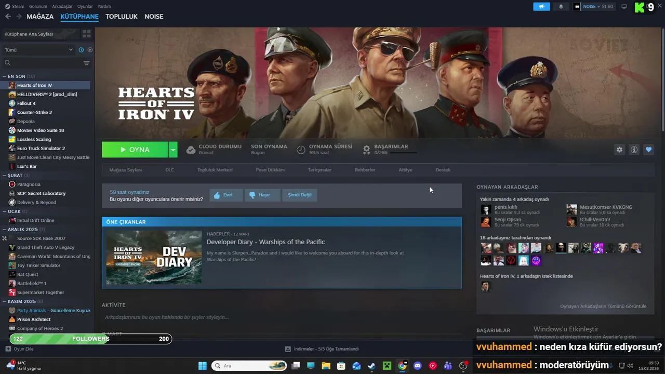Click the Şimdi Değil button
This screenshot has height=374, width=665.
(x=300, y=195)
